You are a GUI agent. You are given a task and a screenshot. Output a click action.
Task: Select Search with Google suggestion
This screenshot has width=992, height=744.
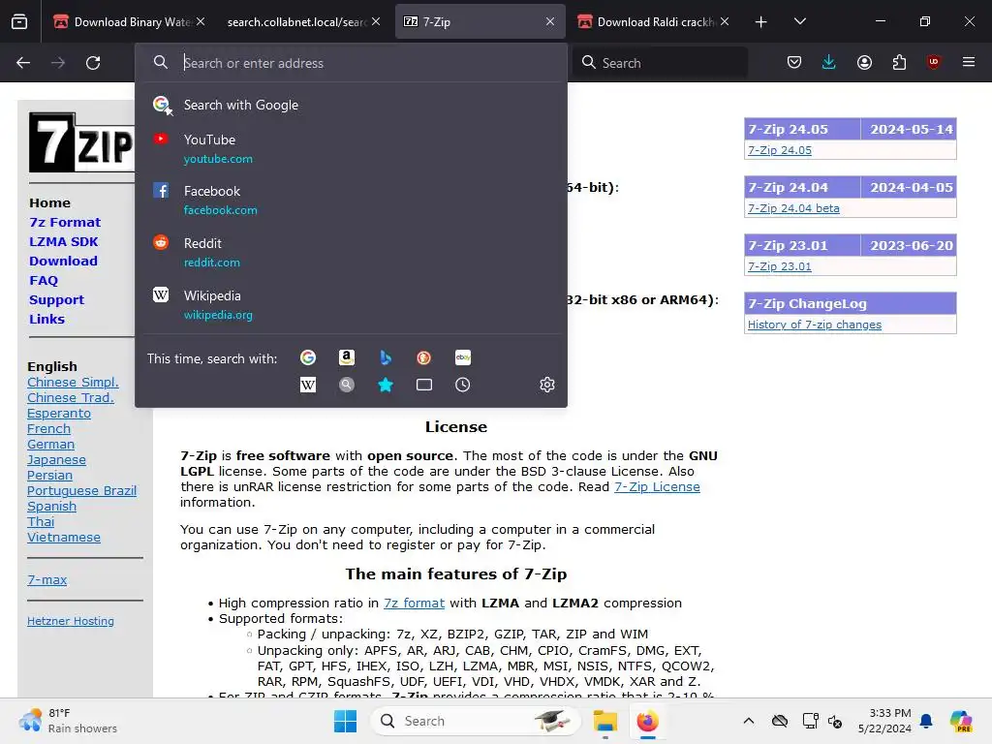pyautogui.click(x=351, y=105)
